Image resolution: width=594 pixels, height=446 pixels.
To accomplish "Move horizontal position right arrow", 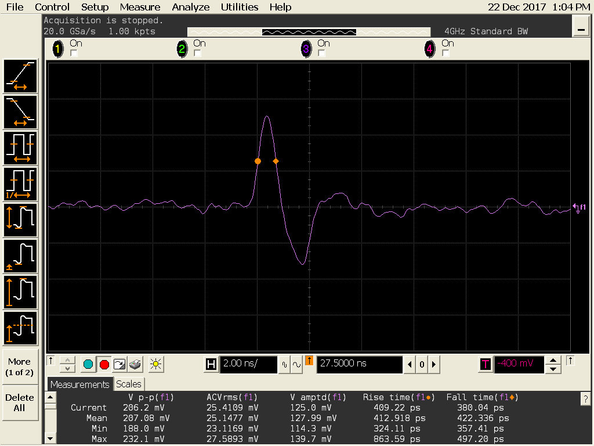I will point(434,365).
